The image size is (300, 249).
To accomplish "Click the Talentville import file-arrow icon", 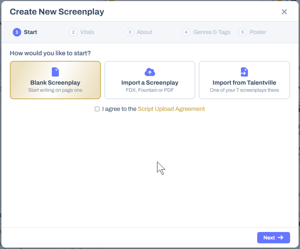I will (x=244, y=72).
